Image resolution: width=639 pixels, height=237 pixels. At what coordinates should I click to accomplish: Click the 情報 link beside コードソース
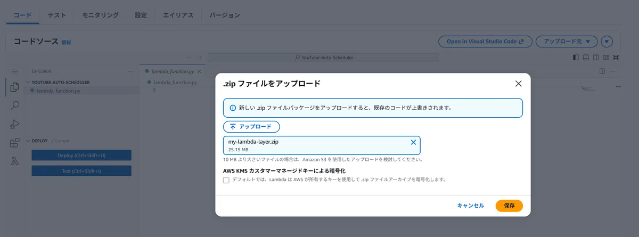(x=67, y=42)
